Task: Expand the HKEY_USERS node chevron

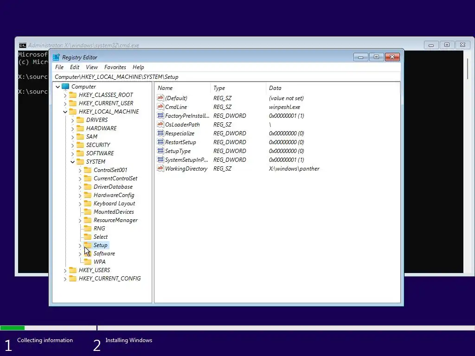Action: 65,271
